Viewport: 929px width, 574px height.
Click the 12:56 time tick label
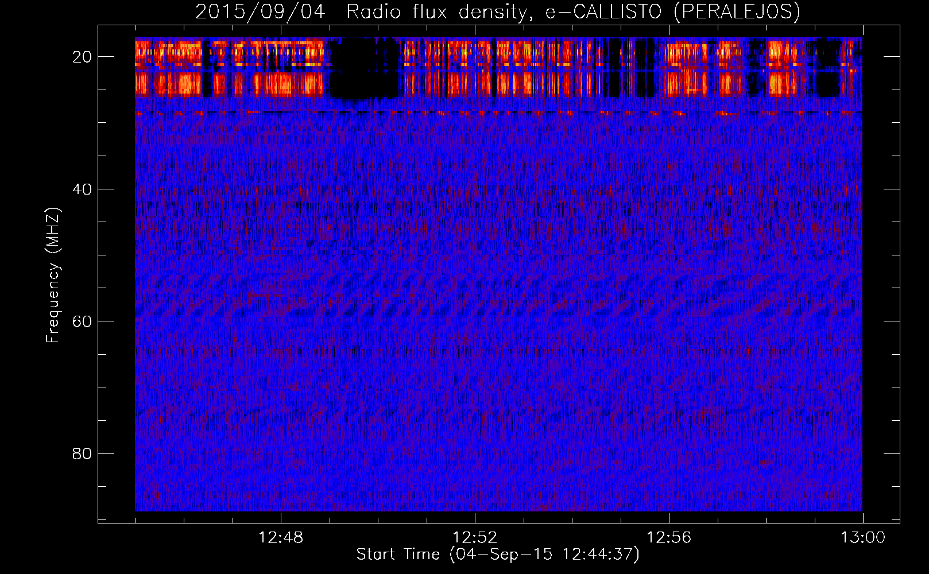click(669, 538)
